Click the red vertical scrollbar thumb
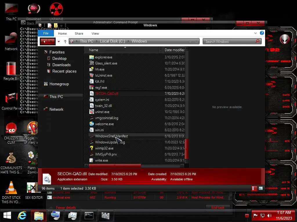 coord(186,149)
